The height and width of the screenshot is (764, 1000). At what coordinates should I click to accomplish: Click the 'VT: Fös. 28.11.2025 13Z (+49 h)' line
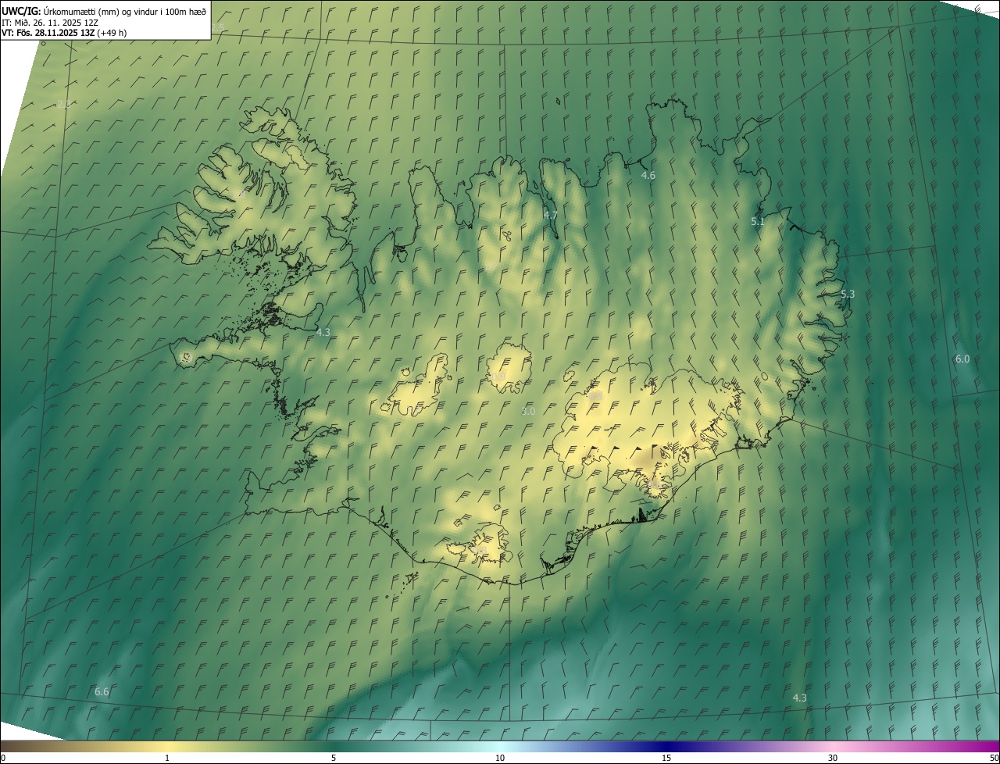click(x=64, y=33)
